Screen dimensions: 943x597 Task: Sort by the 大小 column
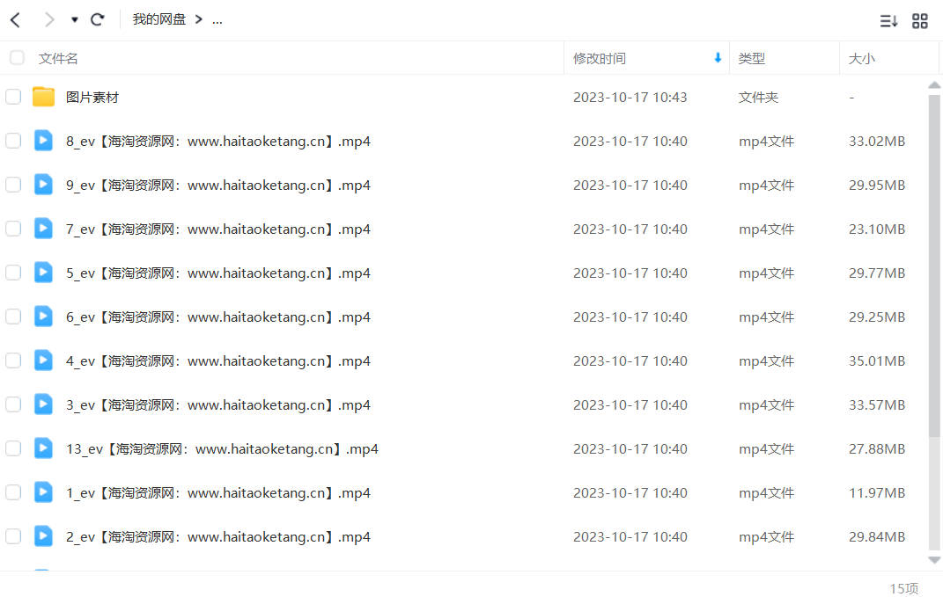[861, 58]
